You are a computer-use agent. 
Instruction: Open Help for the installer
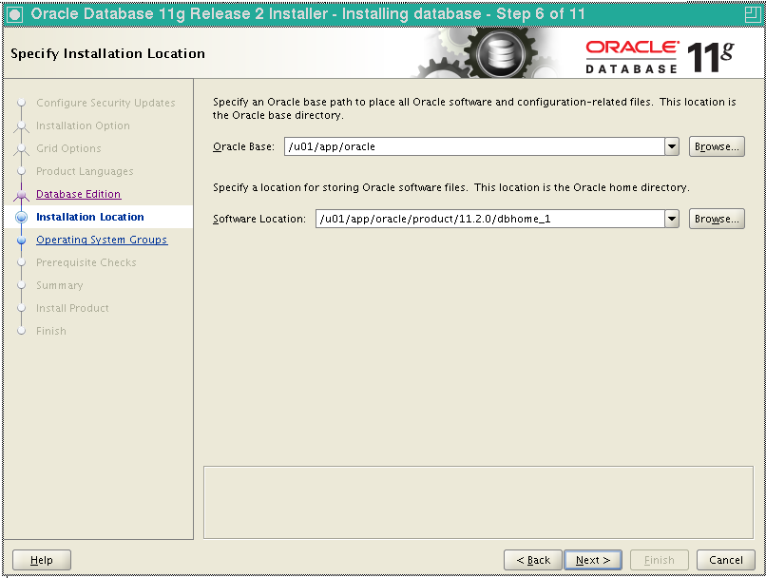tap(42, 560)
